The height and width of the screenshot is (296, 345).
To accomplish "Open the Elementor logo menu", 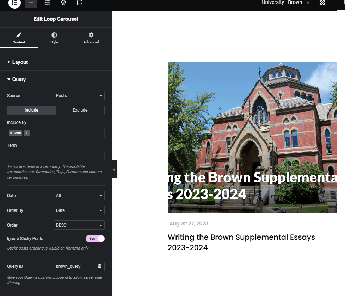I will [14, 2].
